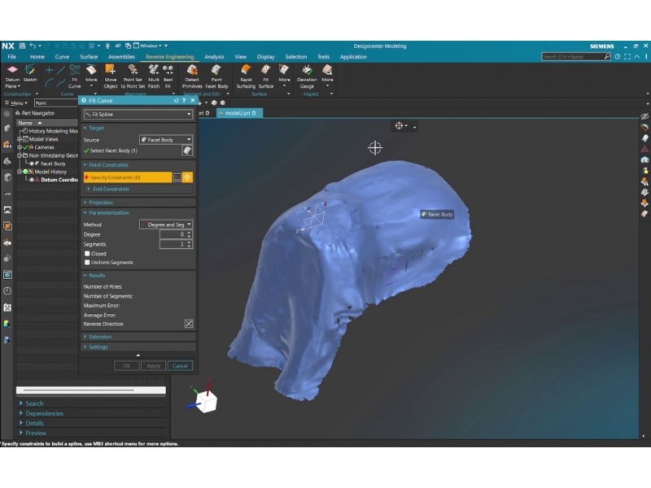Screen dimensions: 651x488
Task: Click the Deviation Gauge icon
Action: coord(307,75)
